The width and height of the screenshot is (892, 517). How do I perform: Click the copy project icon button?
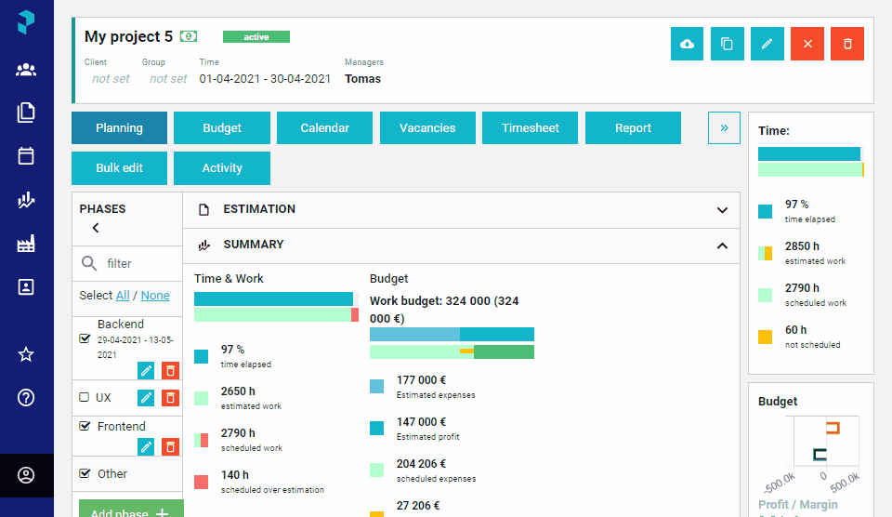pos(727,44)
